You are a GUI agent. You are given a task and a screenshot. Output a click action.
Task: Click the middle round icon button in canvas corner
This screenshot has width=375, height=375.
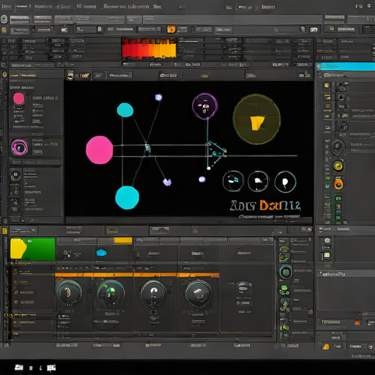(259, 182)
